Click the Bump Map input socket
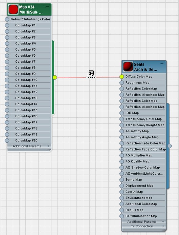The width and height of the screenshot is (179, 235). pos(122,180)
